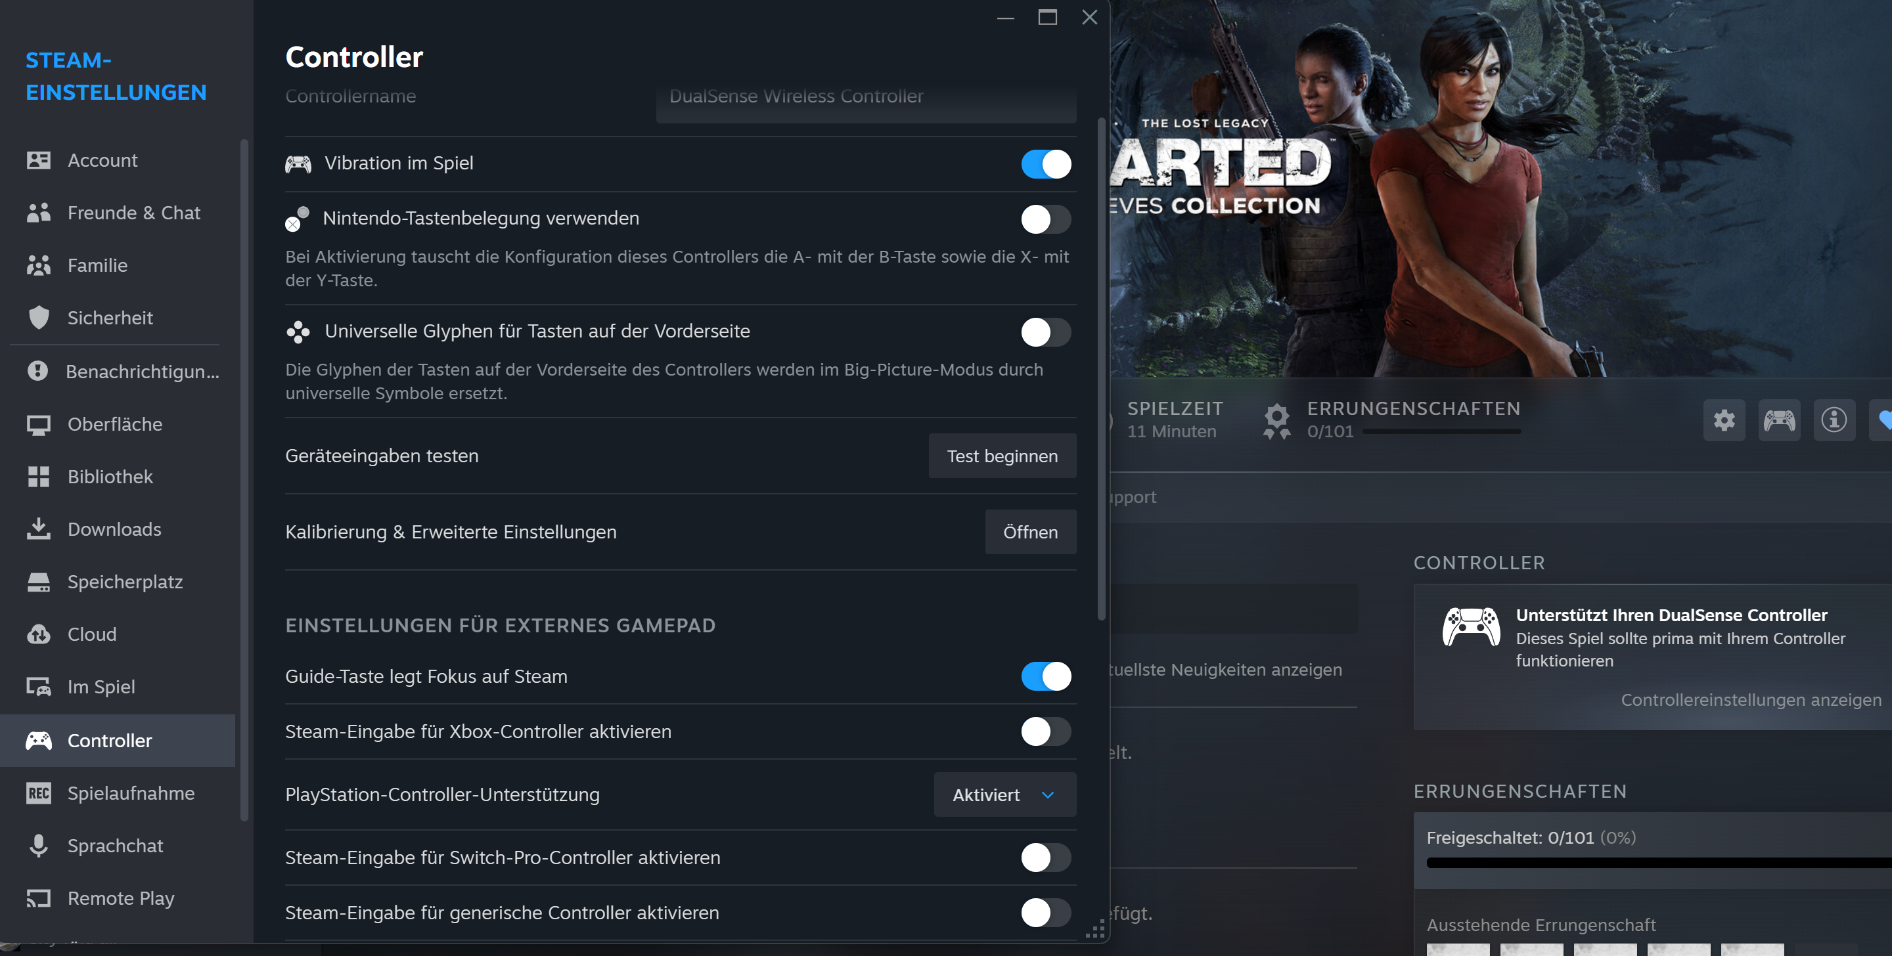Open Downloads settings page
The width and height of the screenshot is (1892, 956).
(x=114, y=529)
